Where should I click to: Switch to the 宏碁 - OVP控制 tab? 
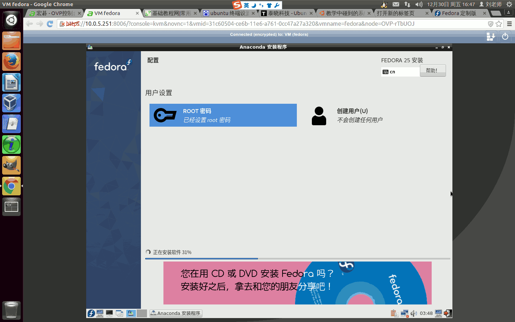pyautogui.click(x=54, y=13)
